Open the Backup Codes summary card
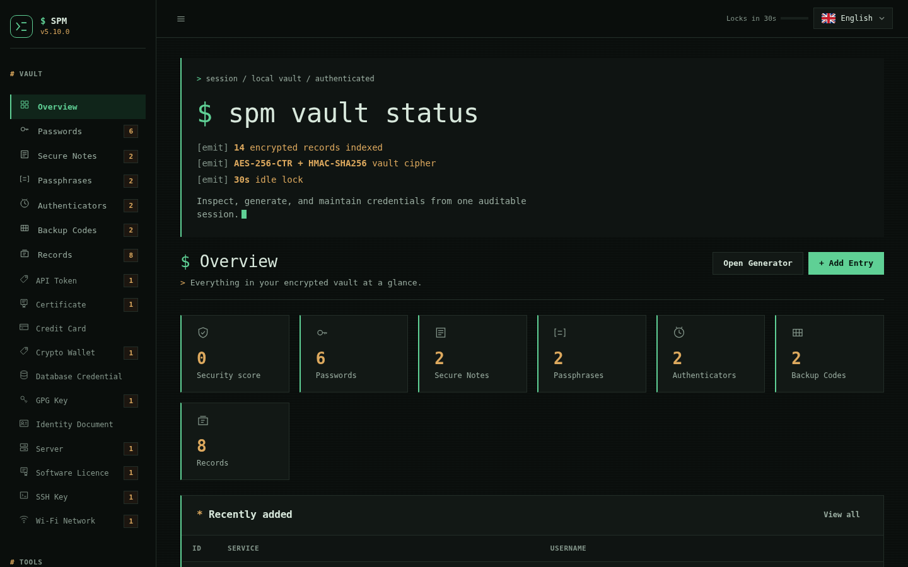 [x=829, y=353]
